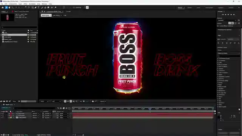Click the Effects & Presets search field

point(229,56)
